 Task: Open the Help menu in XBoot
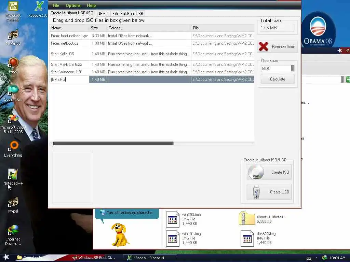91,5
